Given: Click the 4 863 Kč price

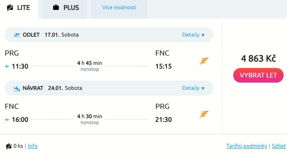Looking at the screenshot, I should coord(258,59).
